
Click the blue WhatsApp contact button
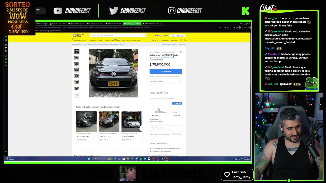point(166,71)
